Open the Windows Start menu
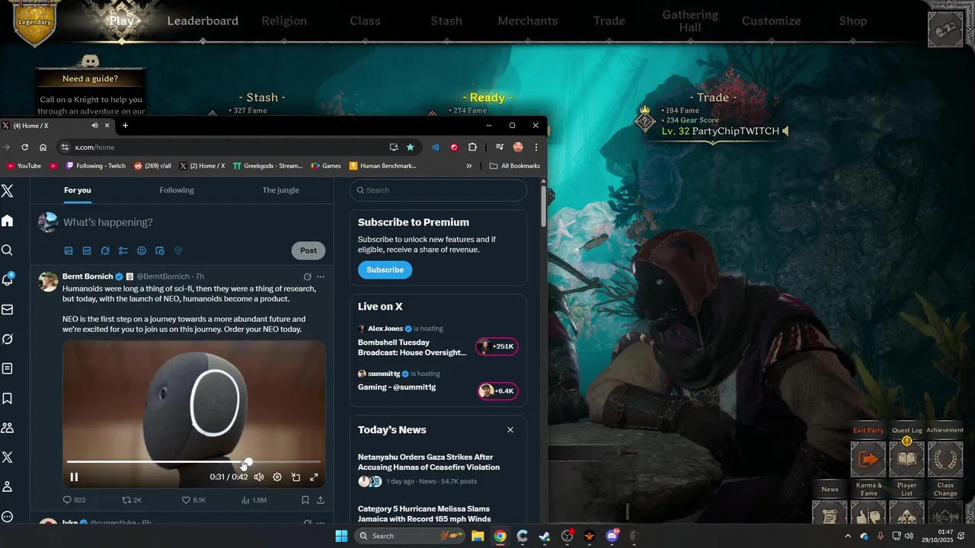 [341, 536]
